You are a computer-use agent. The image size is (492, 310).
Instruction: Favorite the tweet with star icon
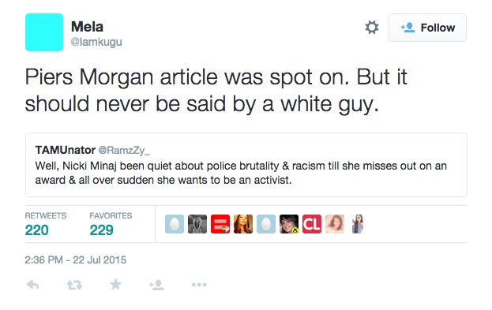point(115,284)
